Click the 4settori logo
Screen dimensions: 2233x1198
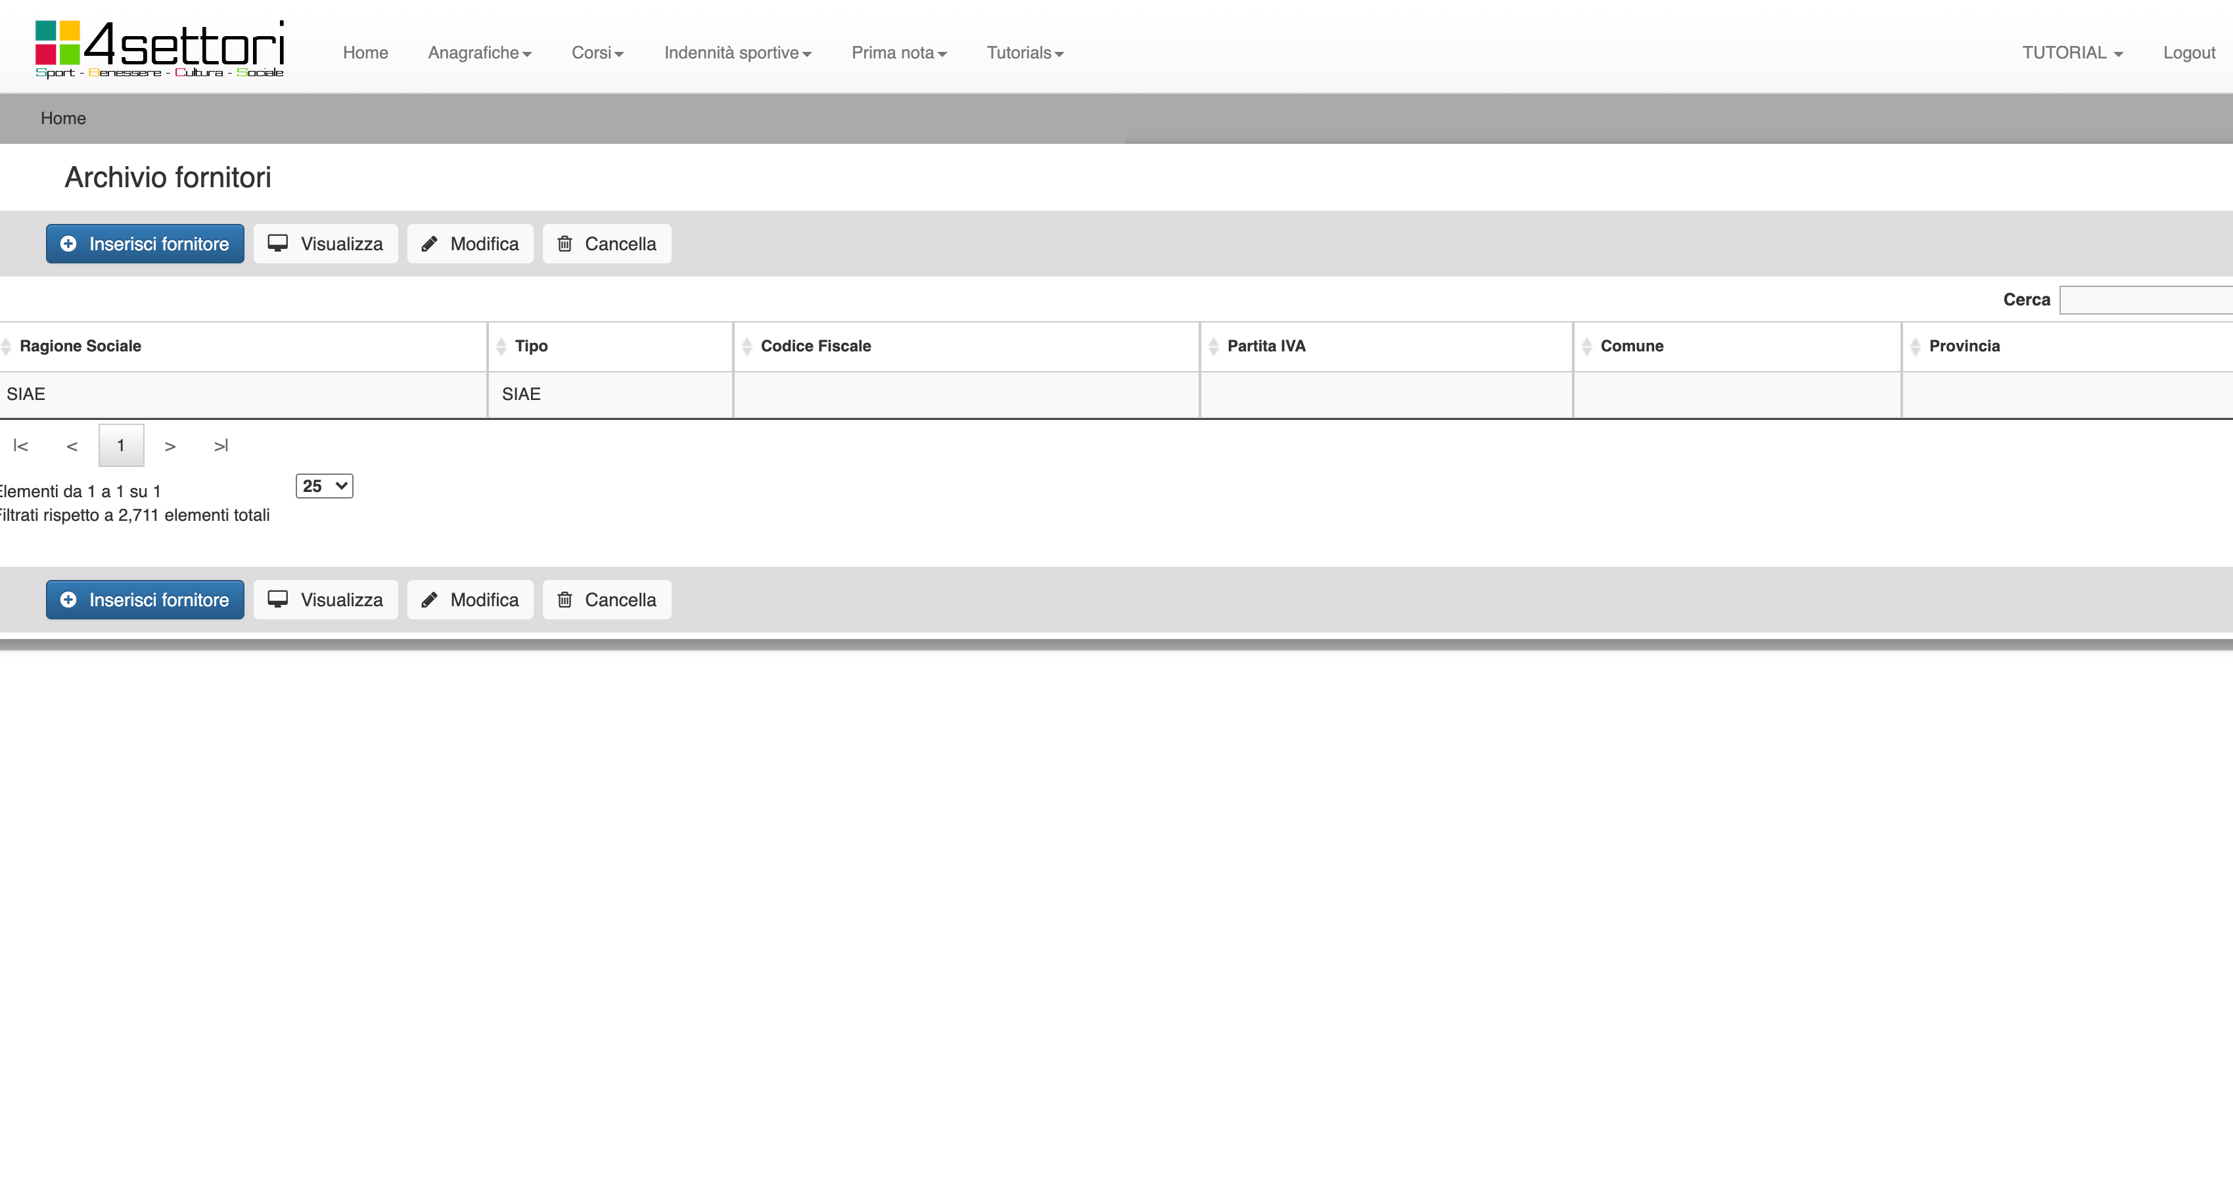160,49
